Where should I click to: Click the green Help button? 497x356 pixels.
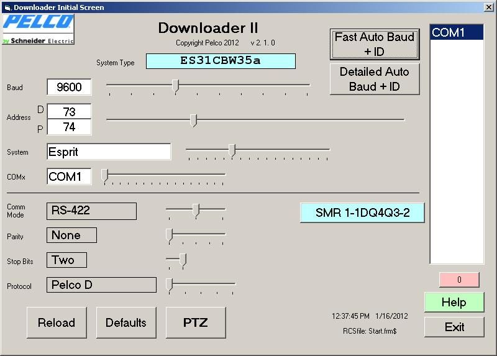(454, 302)
